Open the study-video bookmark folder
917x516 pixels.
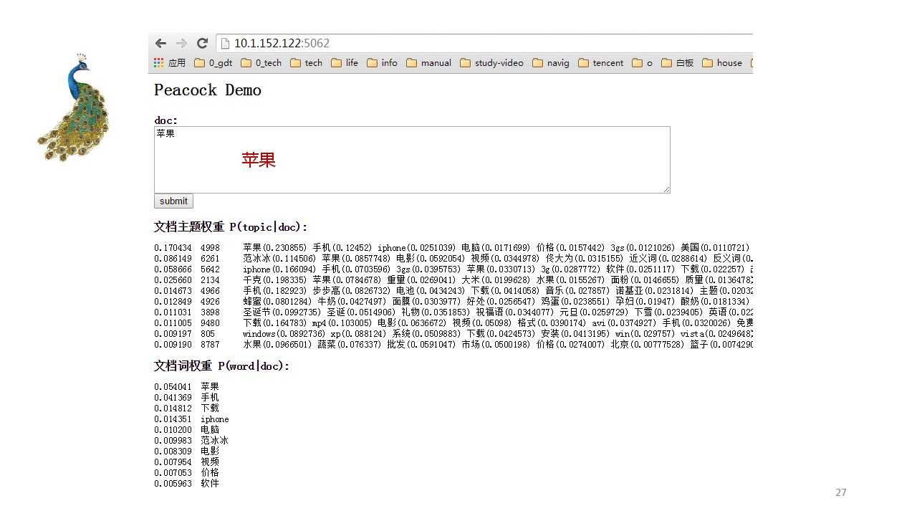pos(492,63)
